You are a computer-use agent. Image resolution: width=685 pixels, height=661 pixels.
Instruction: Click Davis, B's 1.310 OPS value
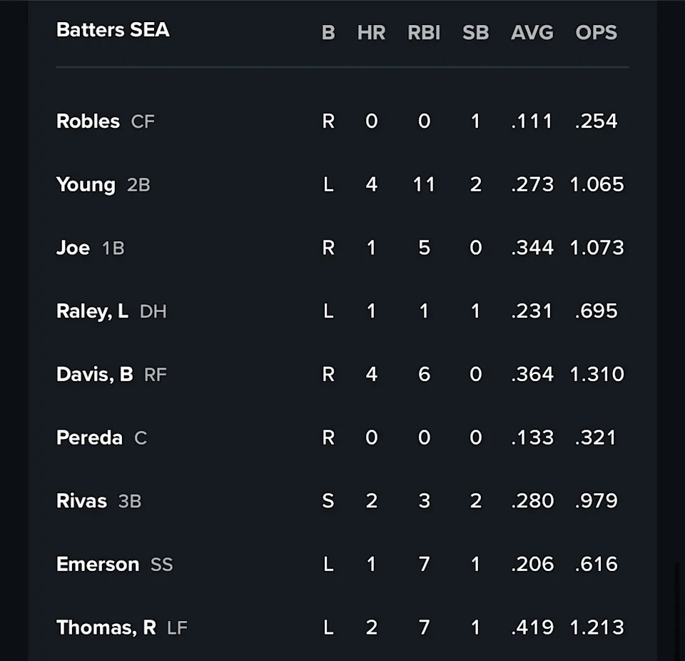click(x=597, y=374)
